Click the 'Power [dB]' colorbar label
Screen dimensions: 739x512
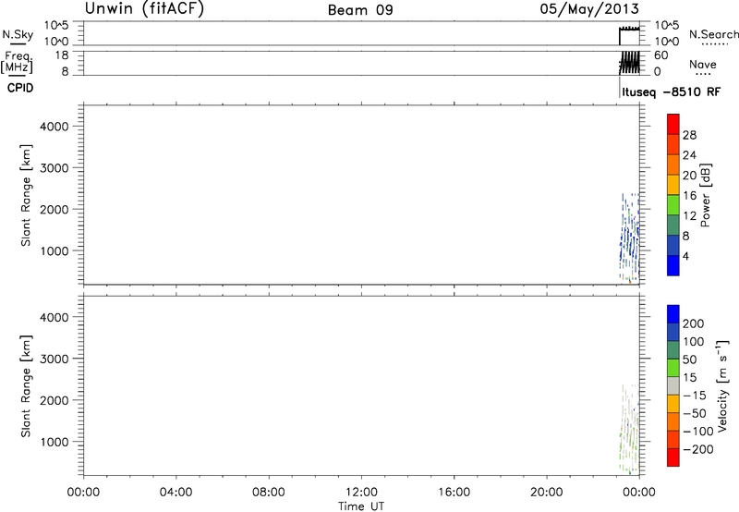pos(706,195)
